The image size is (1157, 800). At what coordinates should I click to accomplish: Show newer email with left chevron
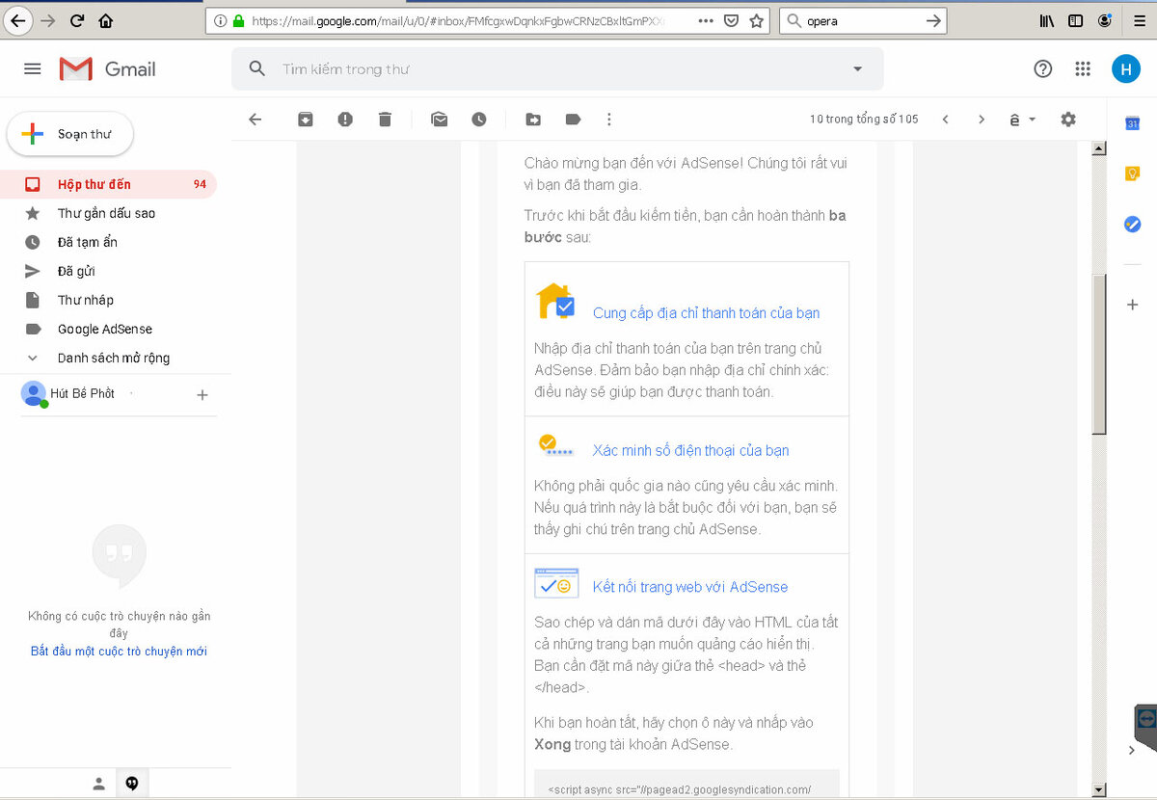coord(946,120)
